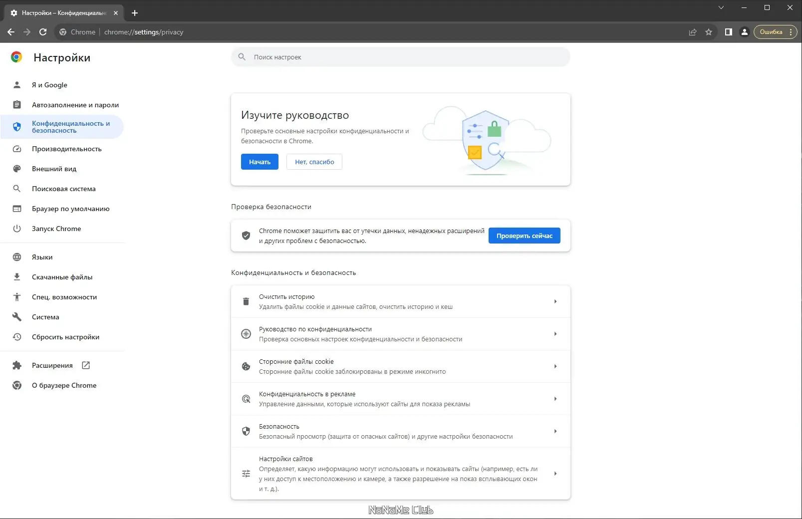Click the person icon next to Я и Google
The height and width of the screenshot is (519, 802).
[16, 84]
